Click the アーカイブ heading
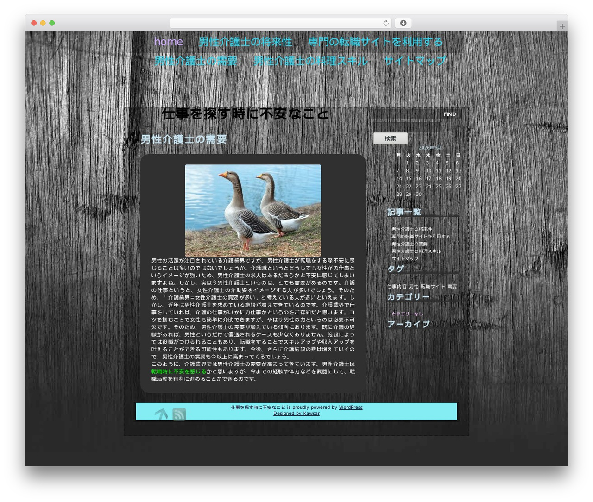The height and width of the screenshot is (502, 593). pos(409,324)
